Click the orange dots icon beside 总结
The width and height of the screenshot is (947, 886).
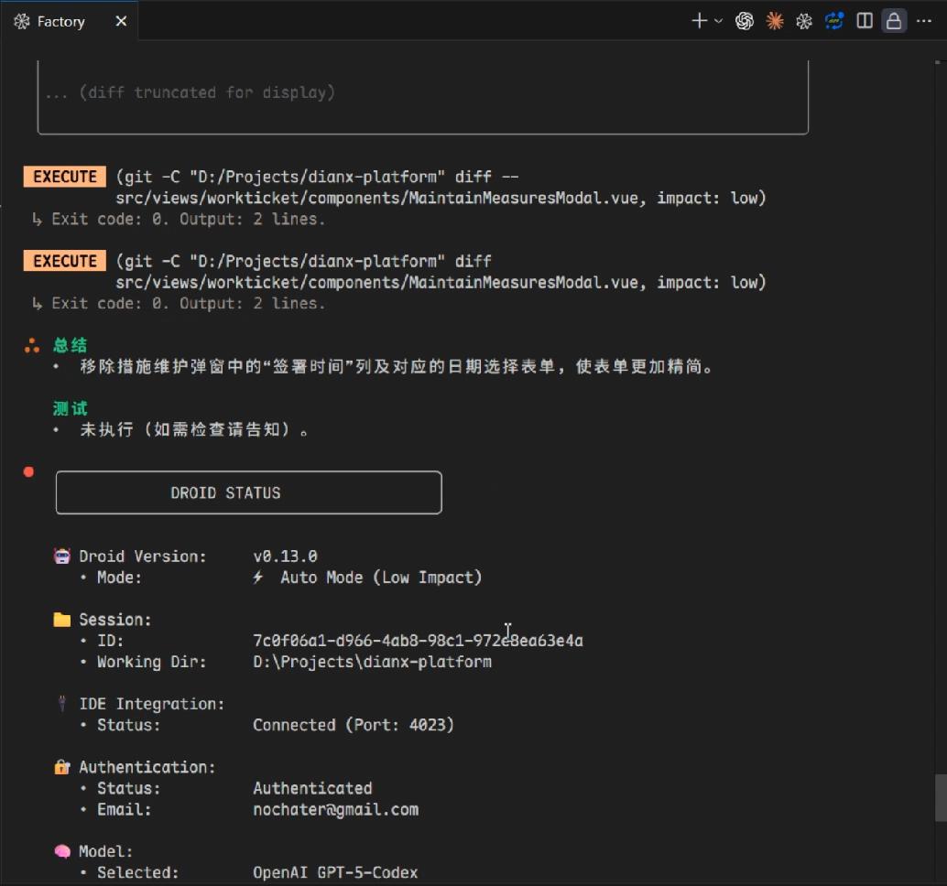[x=32, y=345]
